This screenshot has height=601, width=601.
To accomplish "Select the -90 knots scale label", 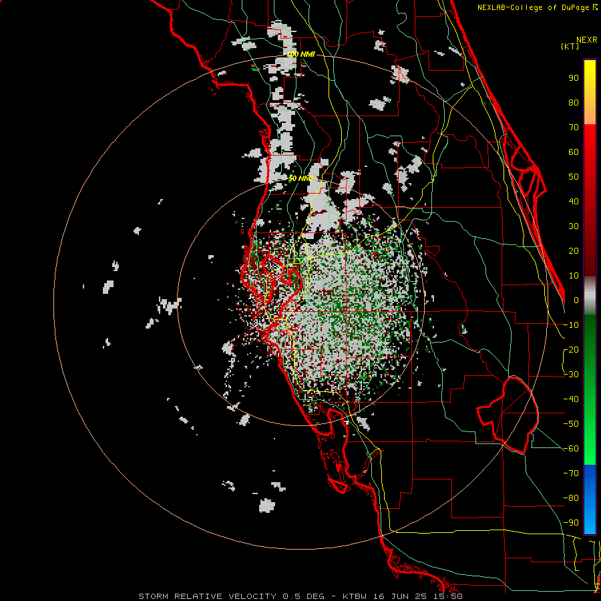I will click(571, 523).
